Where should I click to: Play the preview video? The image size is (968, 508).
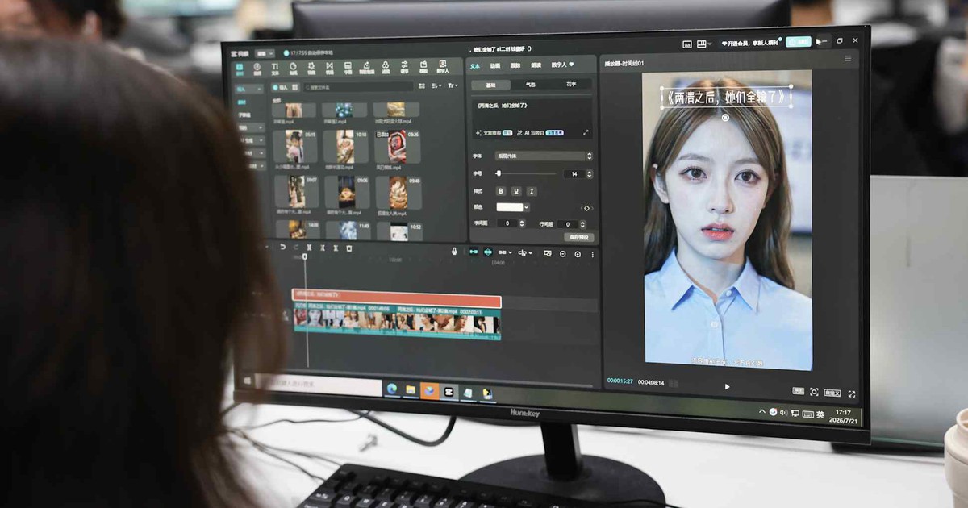coord(727,387)
